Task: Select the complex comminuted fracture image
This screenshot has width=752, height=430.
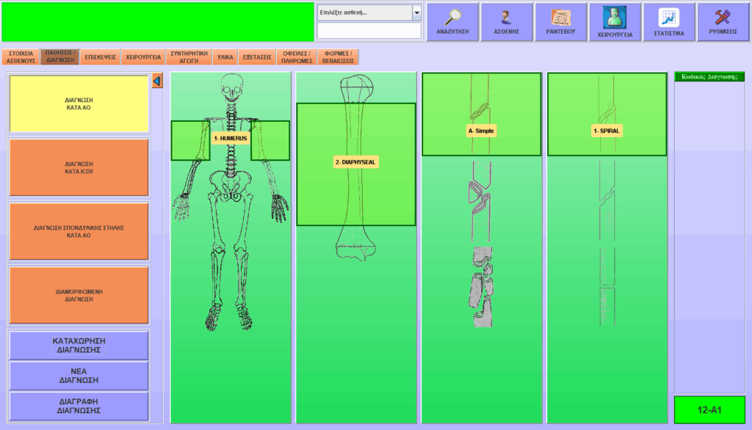Action: coord(481,286)
